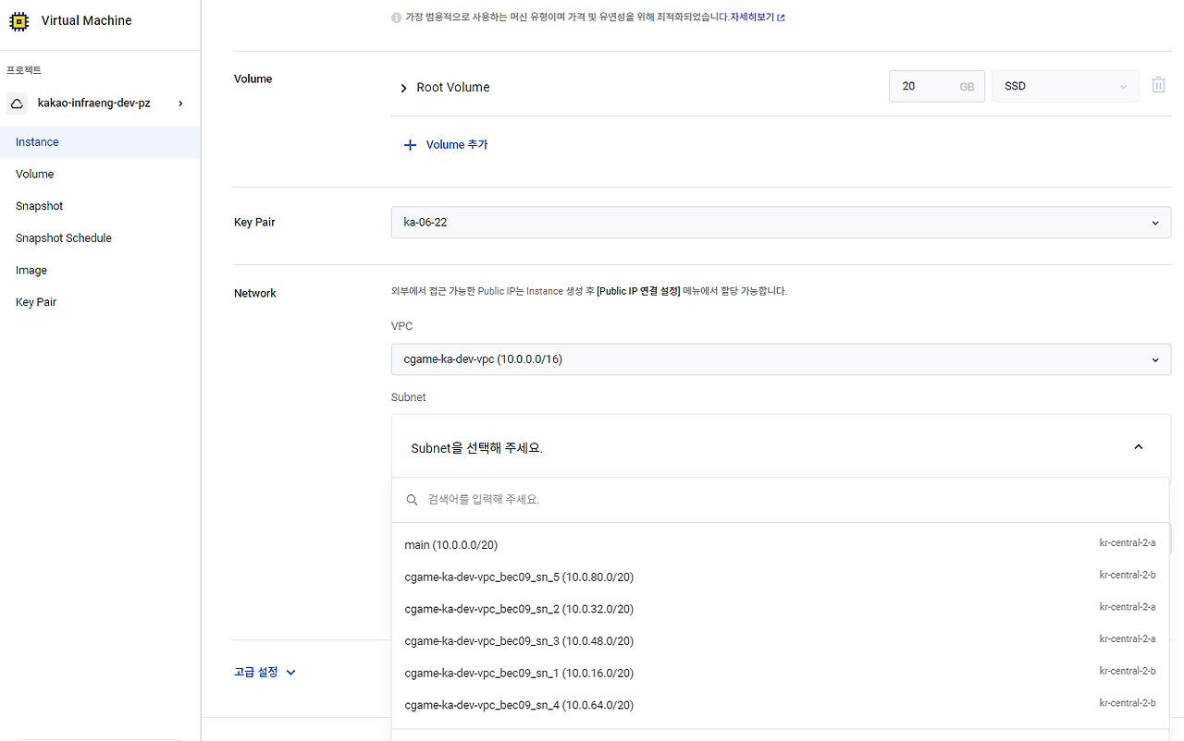Expand the Root Volume section

(403, 87)
